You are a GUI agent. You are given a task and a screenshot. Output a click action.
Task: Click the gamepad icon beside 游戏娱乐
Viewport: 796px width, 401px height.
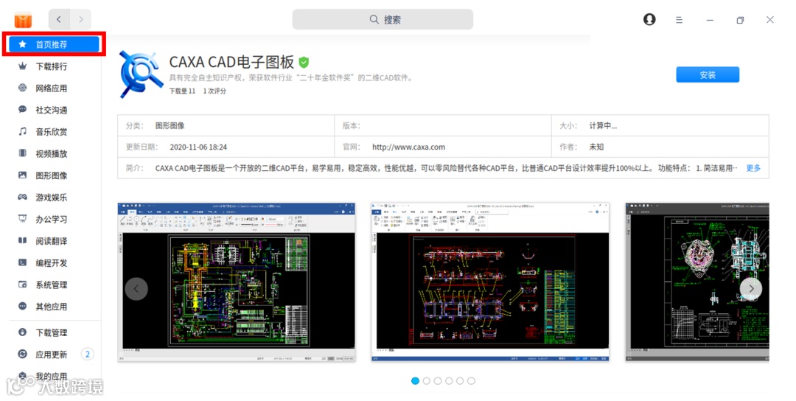(x=22, y=197)
